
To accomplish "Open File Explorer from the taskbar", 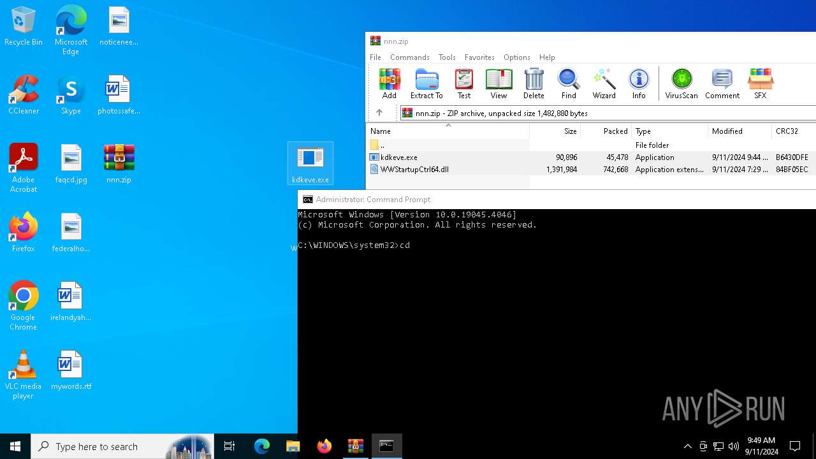I will point(293,446).
